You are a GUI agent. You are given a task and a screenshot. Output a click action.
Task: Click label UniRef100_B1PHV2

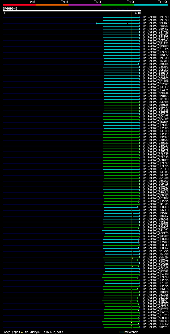(156, 327)
